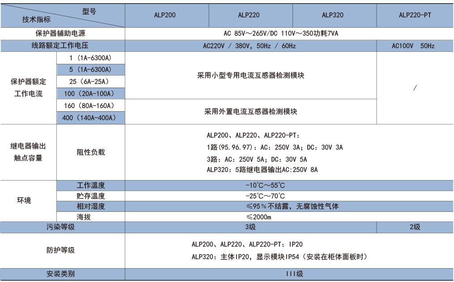
Task: Click the 线路额定工作电压 row label
Action: (x=62, y=46)
